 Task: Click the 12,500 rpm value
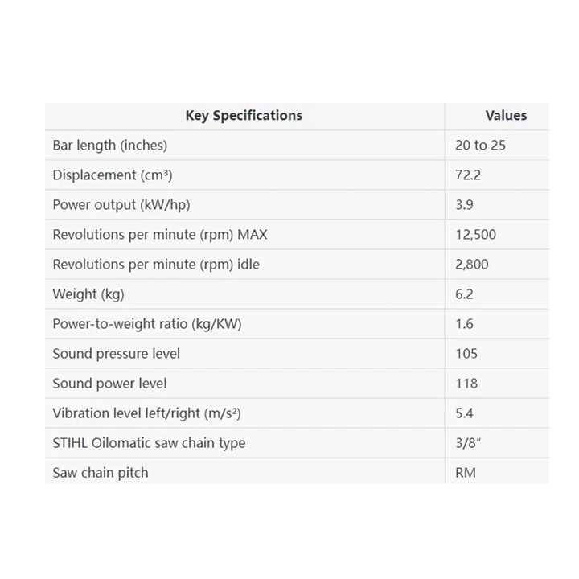coord(475,235)
